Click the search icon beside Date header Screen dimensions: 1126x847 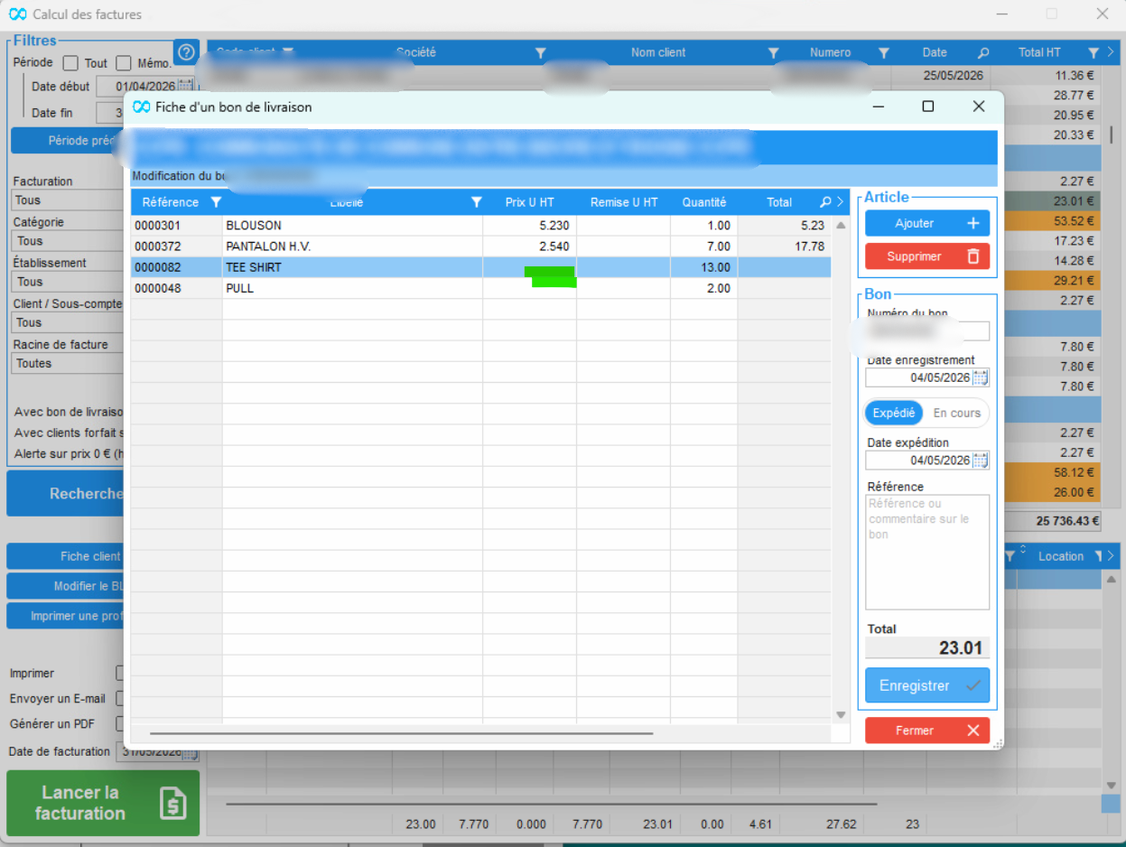click(983, 52)
